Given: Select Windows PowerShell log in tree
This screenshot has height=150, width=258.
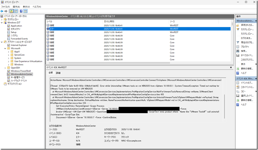Looking at the screenshot, I should tap(21, 71).
